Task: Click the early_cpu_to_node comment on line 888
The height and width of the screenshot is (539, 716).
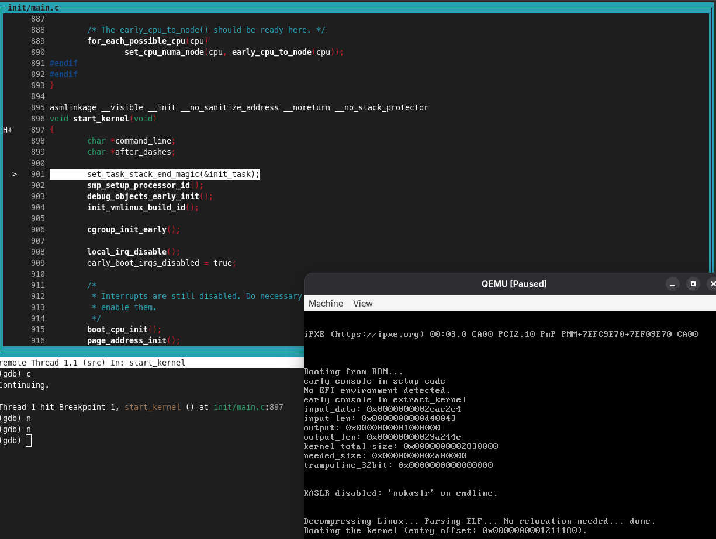Action: click(x=206, y=30)
